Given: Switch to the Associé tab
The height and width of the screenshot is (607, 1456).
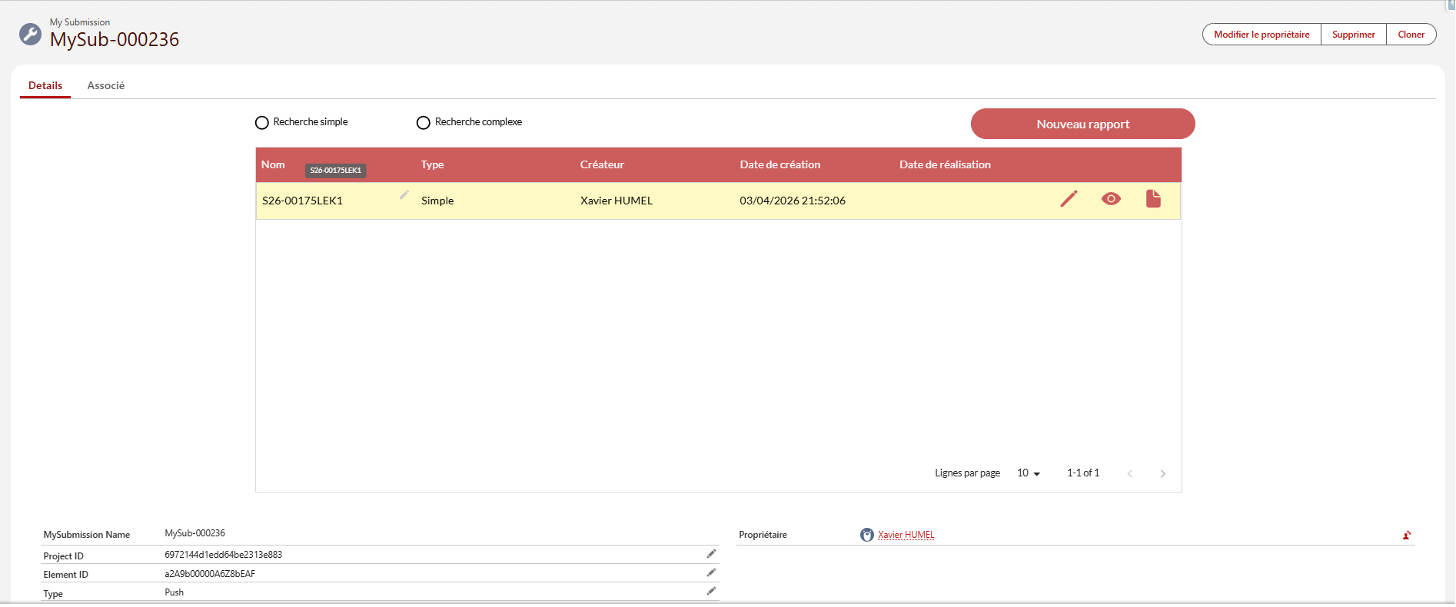Looking at the screenshot, I should click(x=106, y=85).
